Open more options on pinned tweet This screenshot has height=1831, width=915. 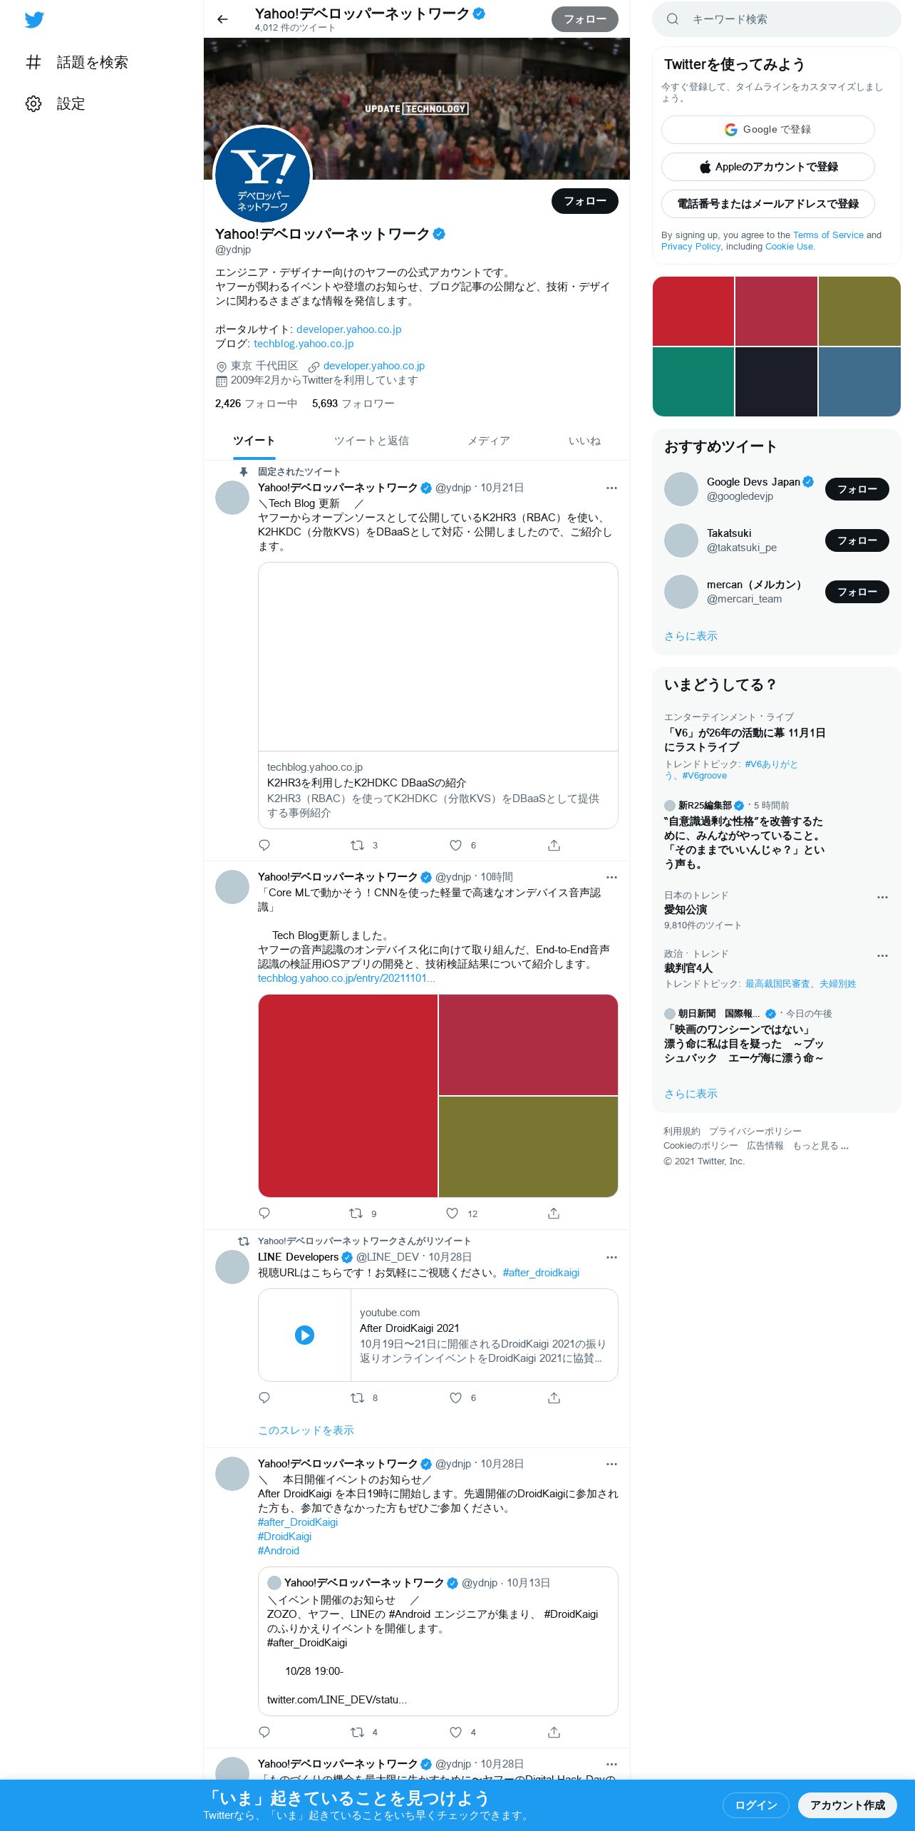coord(611,488)
